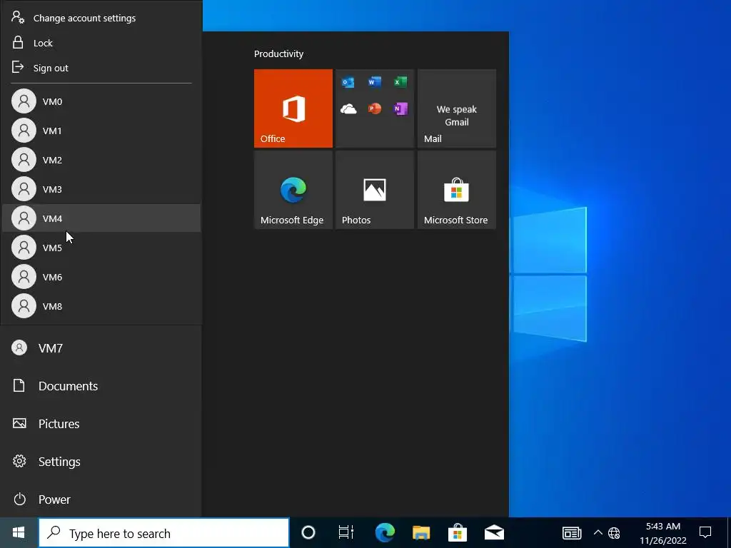Open Outlook icon in Office apps tile
This screenshot has height=548, width=731.
pyautogui.click(x=348, y=83)
